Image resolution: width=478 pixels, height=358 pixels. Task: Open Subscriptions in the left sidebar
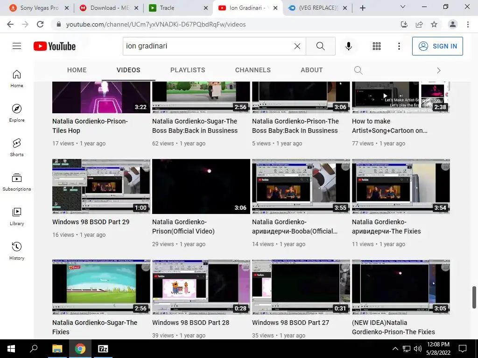tap(17, 182)
